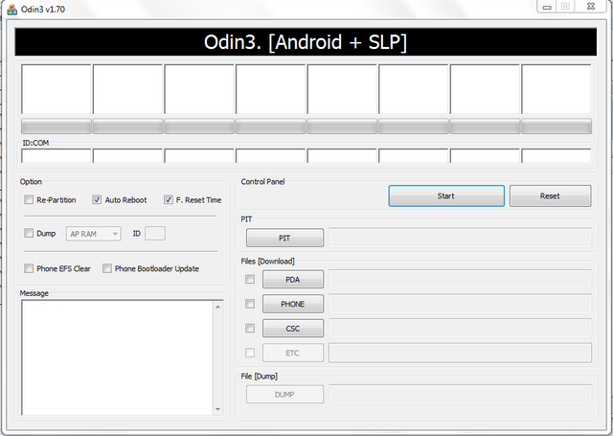Click the first device status box
This screenshot has width=613, height=436.
pyautogui.click(x=57, y=89)
